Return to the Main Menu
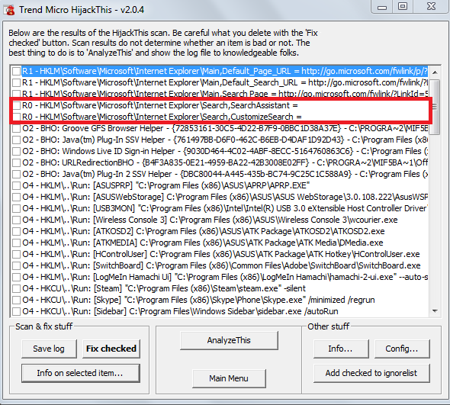 pos(229,378)
